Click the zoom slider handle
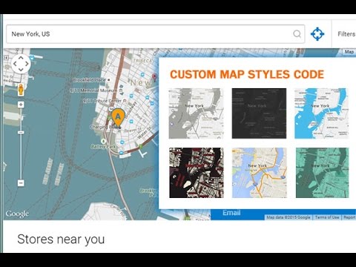Viewport: 356px width, 267px height. (21, 133)
